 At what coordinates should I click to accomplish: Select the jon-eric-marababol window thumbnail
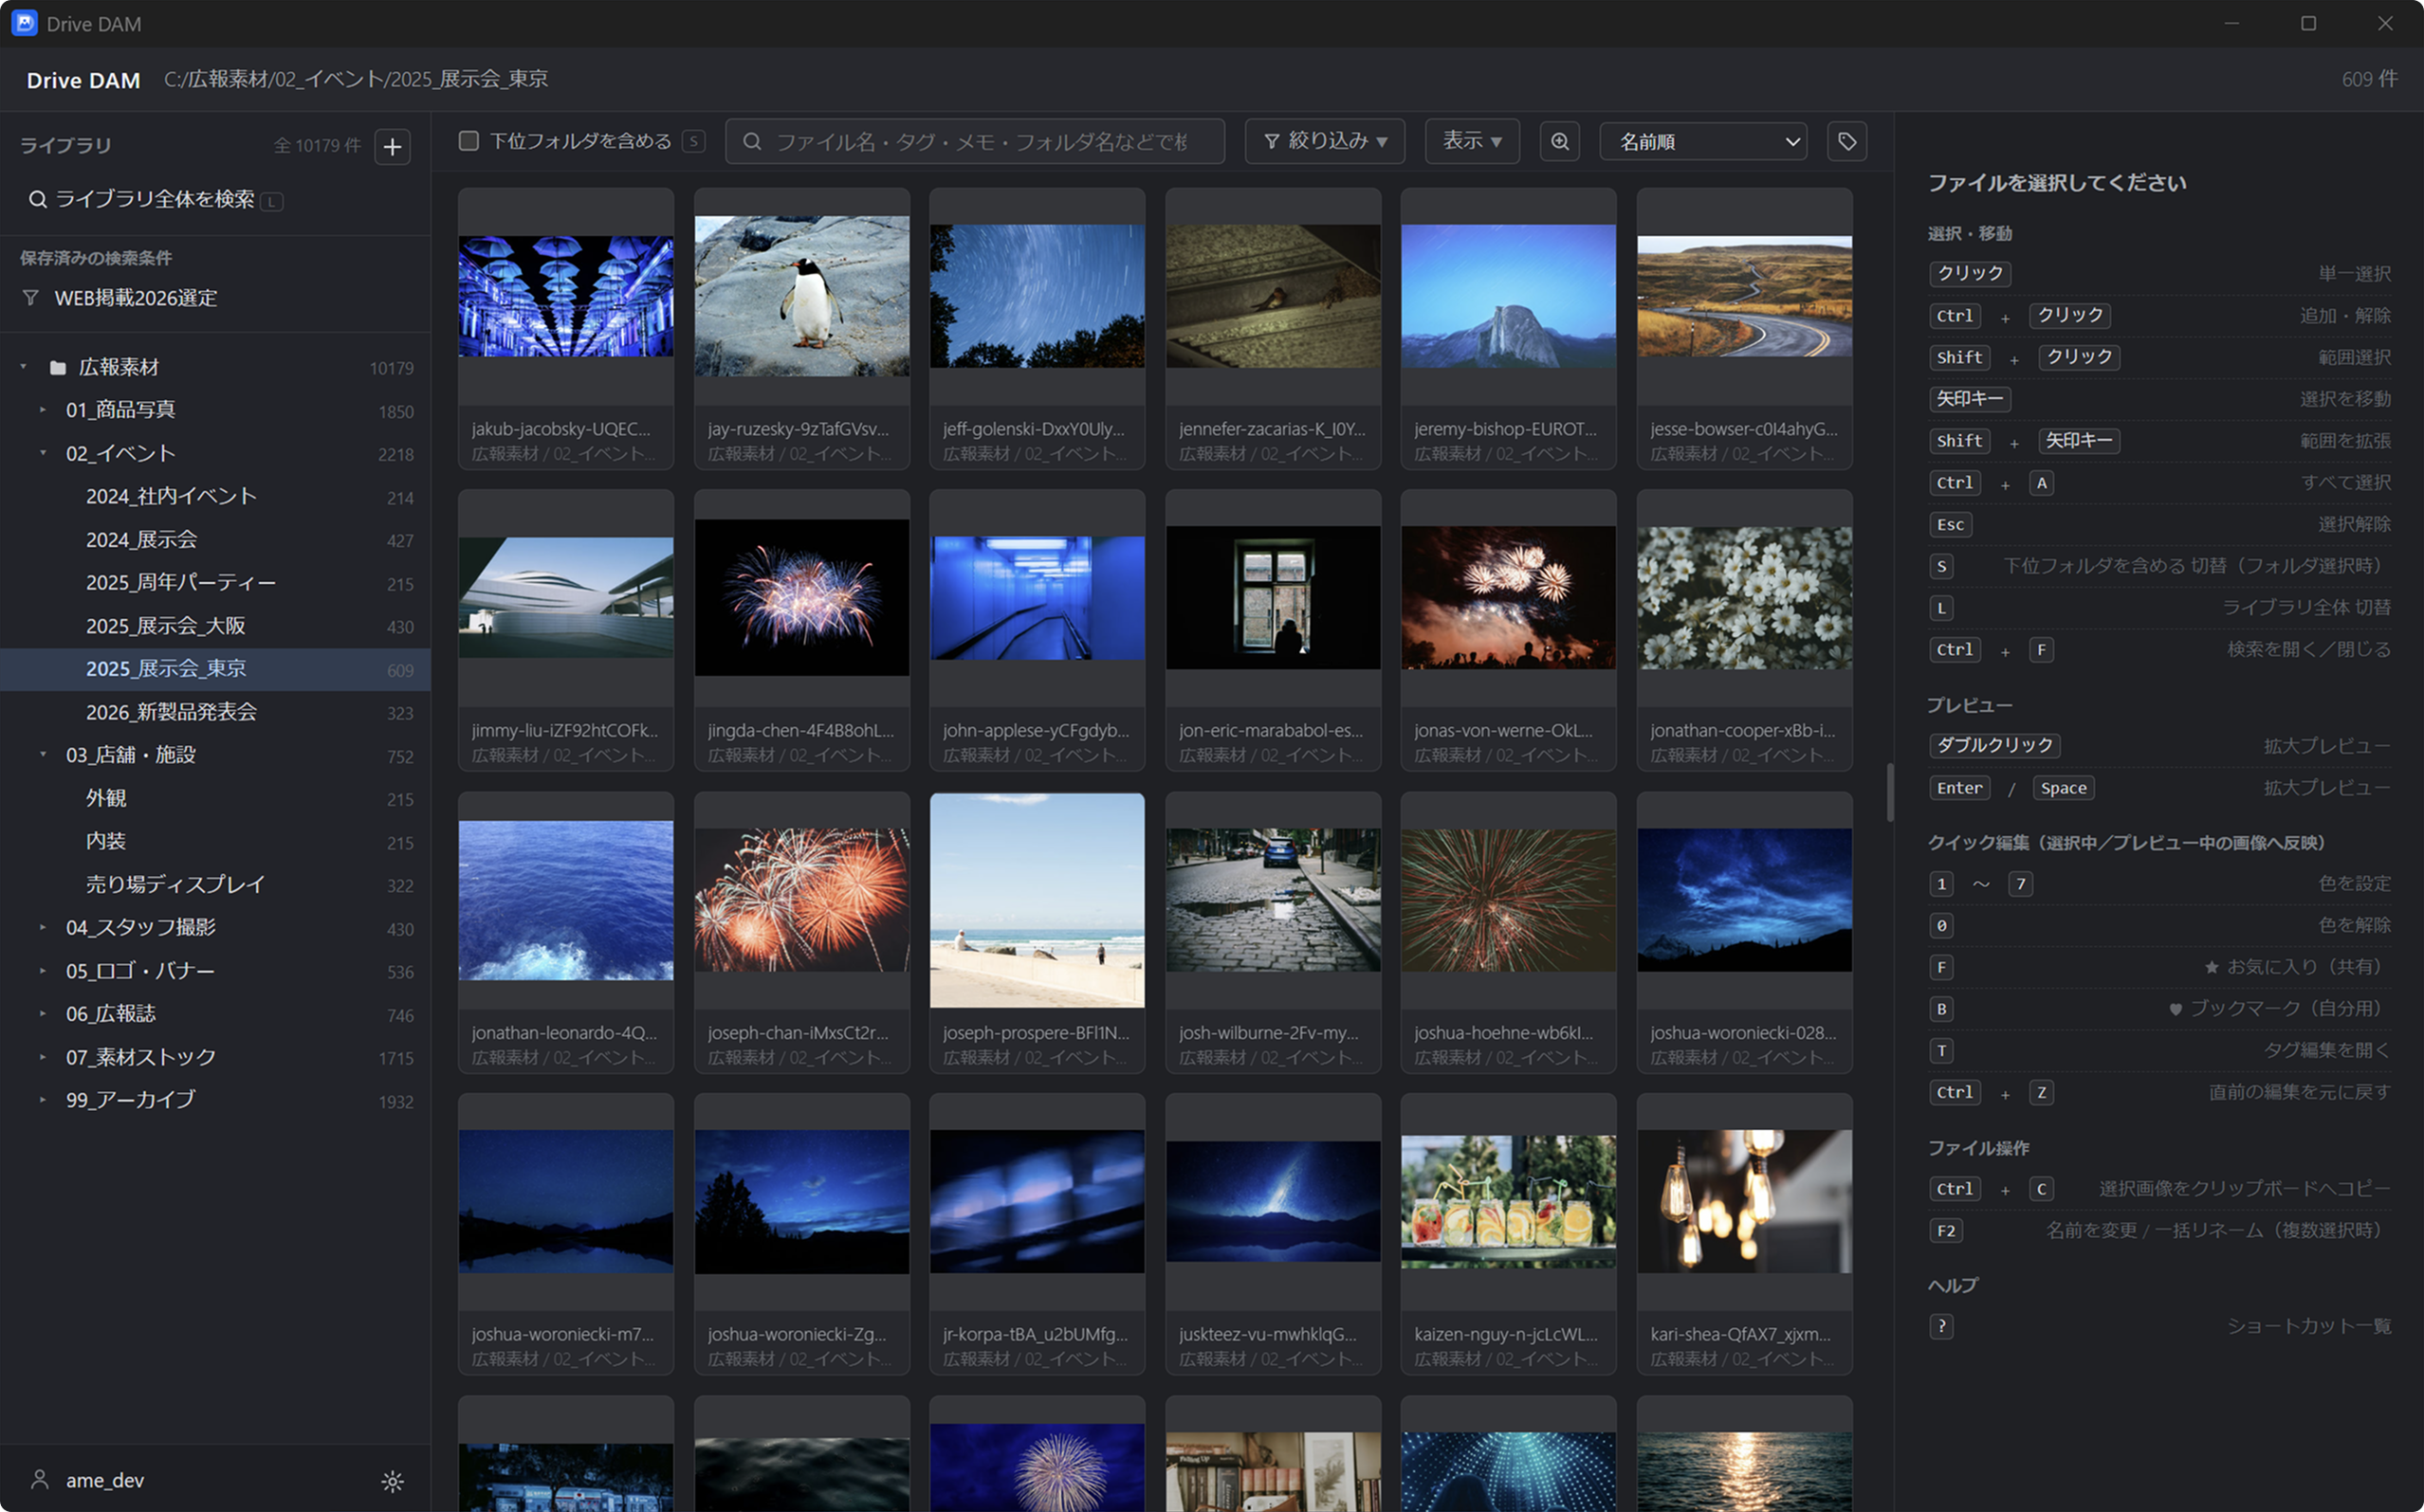[1274, 598]
